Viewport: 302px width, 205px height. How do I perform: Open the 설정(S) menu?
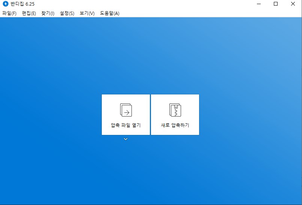click(67, 13)
